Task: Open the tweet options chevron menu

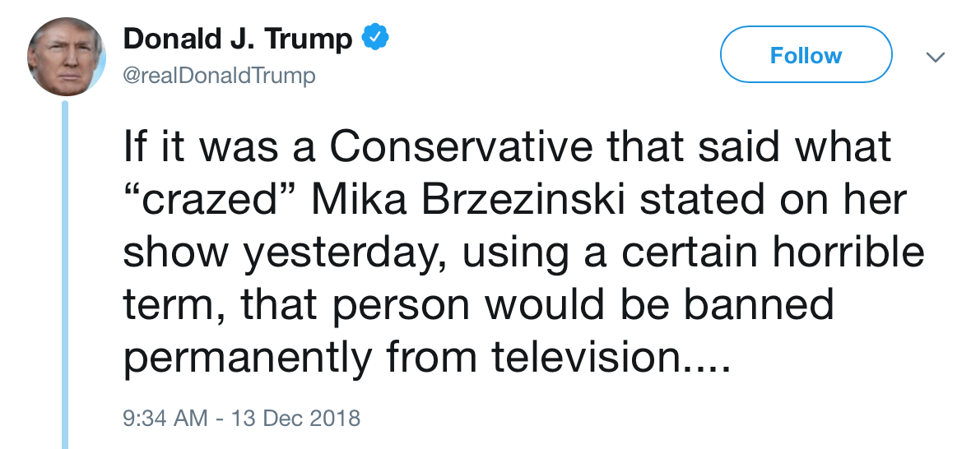Action: tap(934, 58)
